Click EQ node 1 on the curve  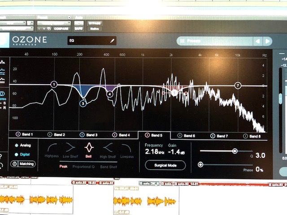[x=54, y=85]
